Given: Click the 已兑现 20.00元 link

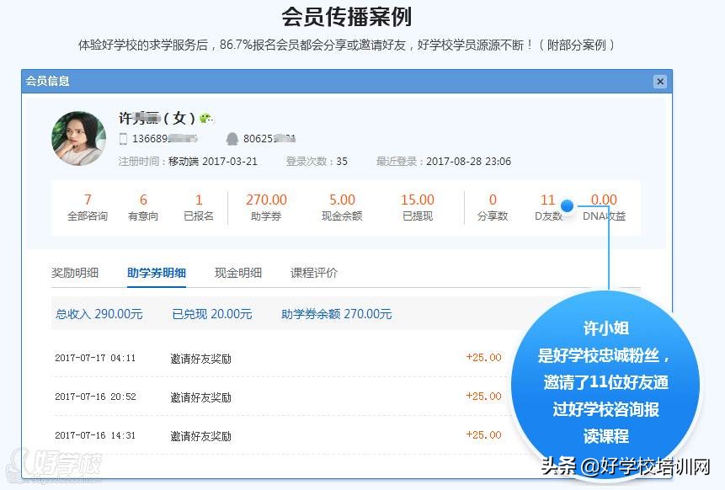Looking at the screenshot, I should tap(213, 313).
